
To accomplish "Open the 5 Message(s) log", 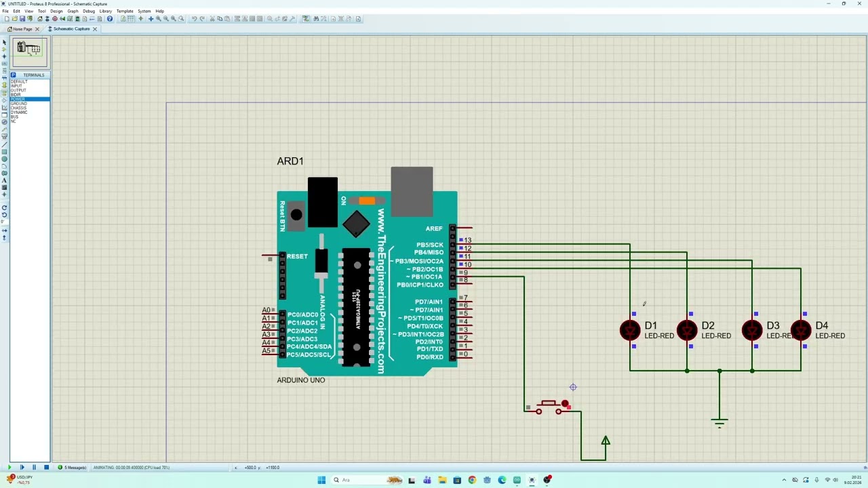I will point(72,467).
